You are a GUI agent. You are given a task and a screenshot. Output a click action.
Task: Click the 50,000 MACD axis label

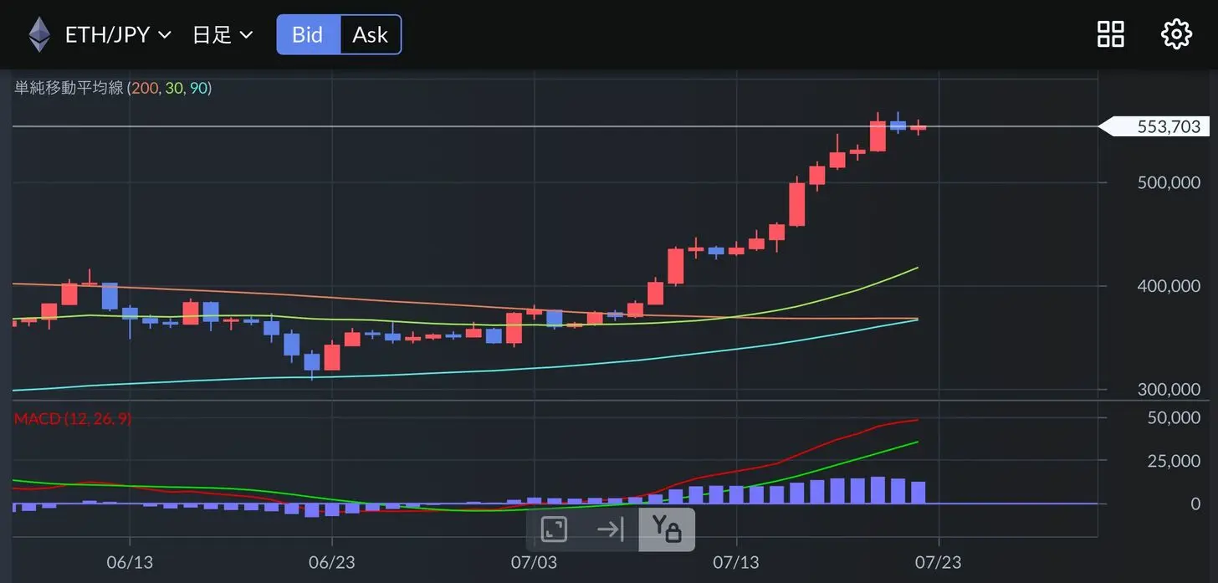(x=1174, y=417)
